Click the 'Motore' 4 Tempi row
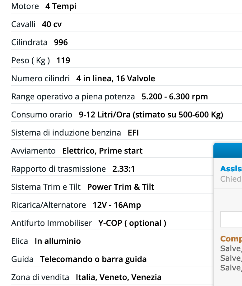This screenshot has width=242, height=286. point(44,6)
